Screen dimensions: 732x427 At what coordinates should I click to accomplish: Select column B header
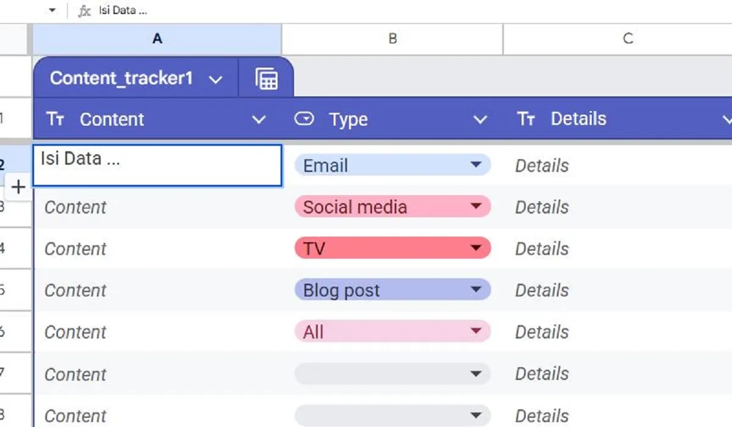(x=392, y=39)
